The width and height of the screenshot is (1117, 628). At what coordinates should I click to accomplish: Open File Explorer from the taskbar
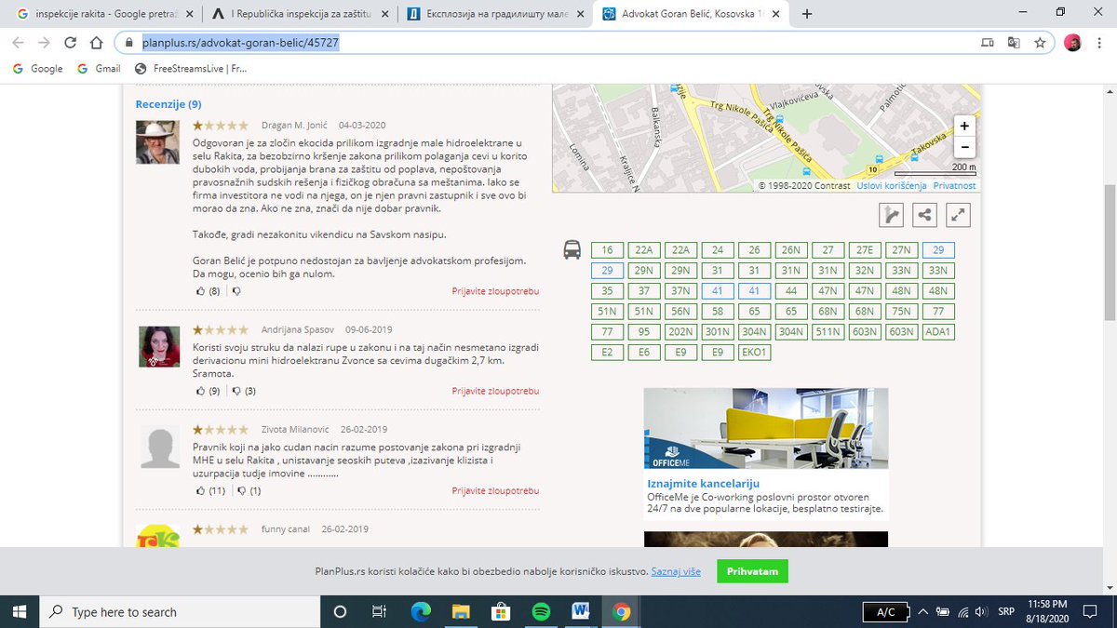tap(461, 611)
